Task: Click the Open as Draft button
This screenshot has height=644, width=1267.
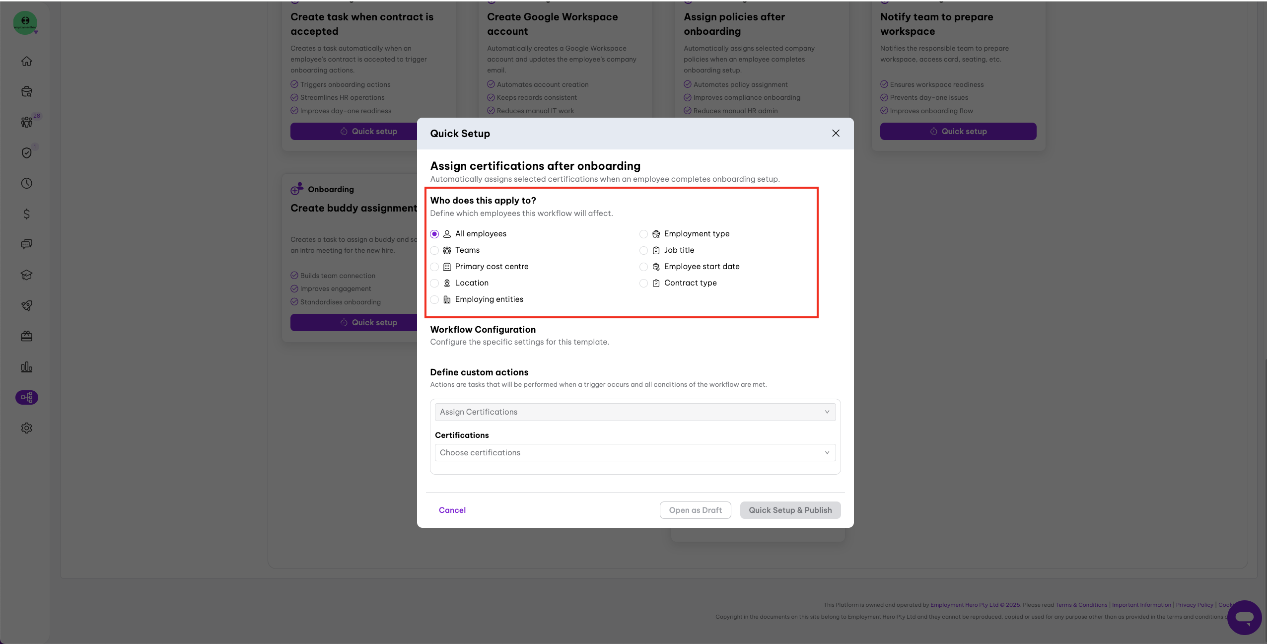Action: (x=695, y=510)
